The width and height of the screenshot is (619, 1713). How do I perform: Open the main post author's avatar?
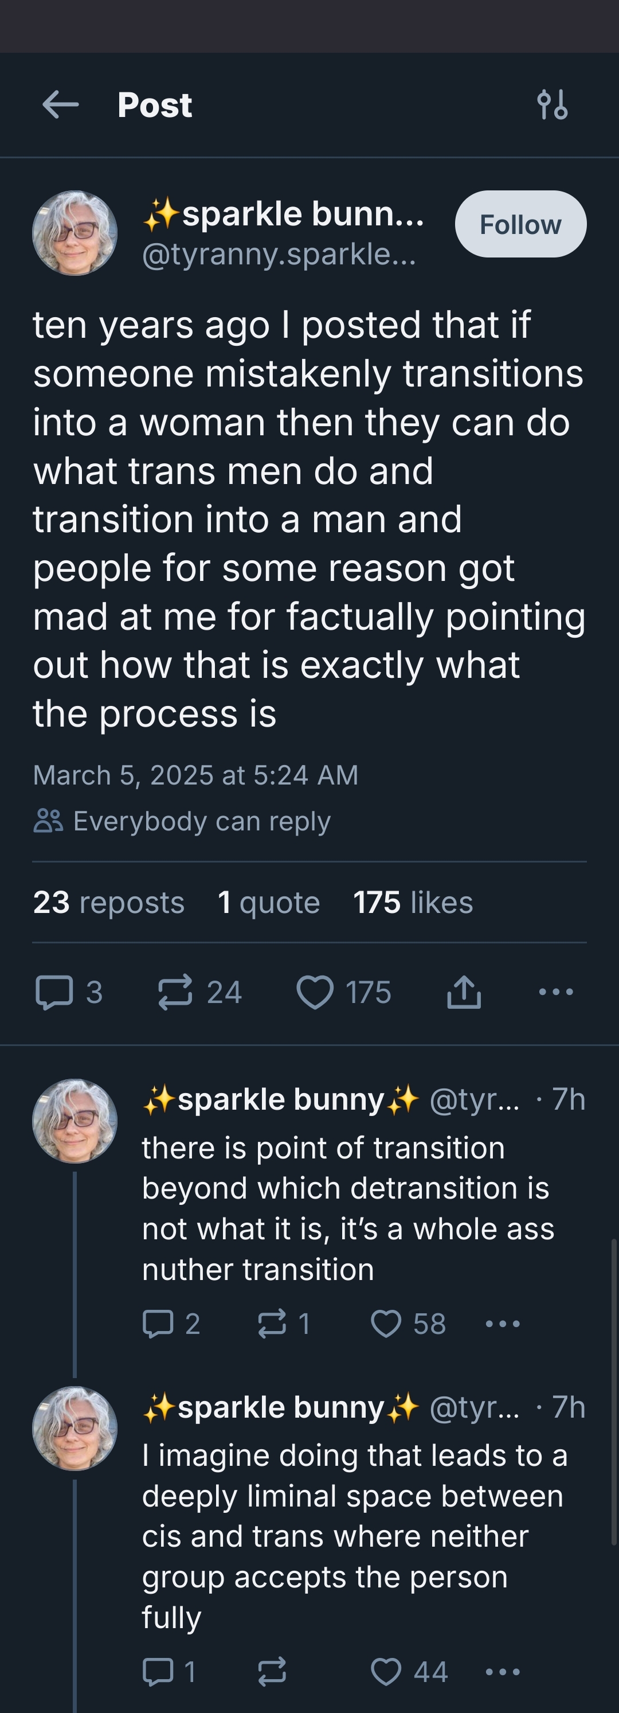(x=75, y=233)
